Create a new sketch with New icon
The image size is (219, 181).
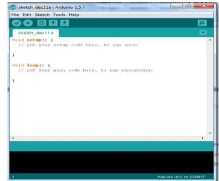[42, 23]
